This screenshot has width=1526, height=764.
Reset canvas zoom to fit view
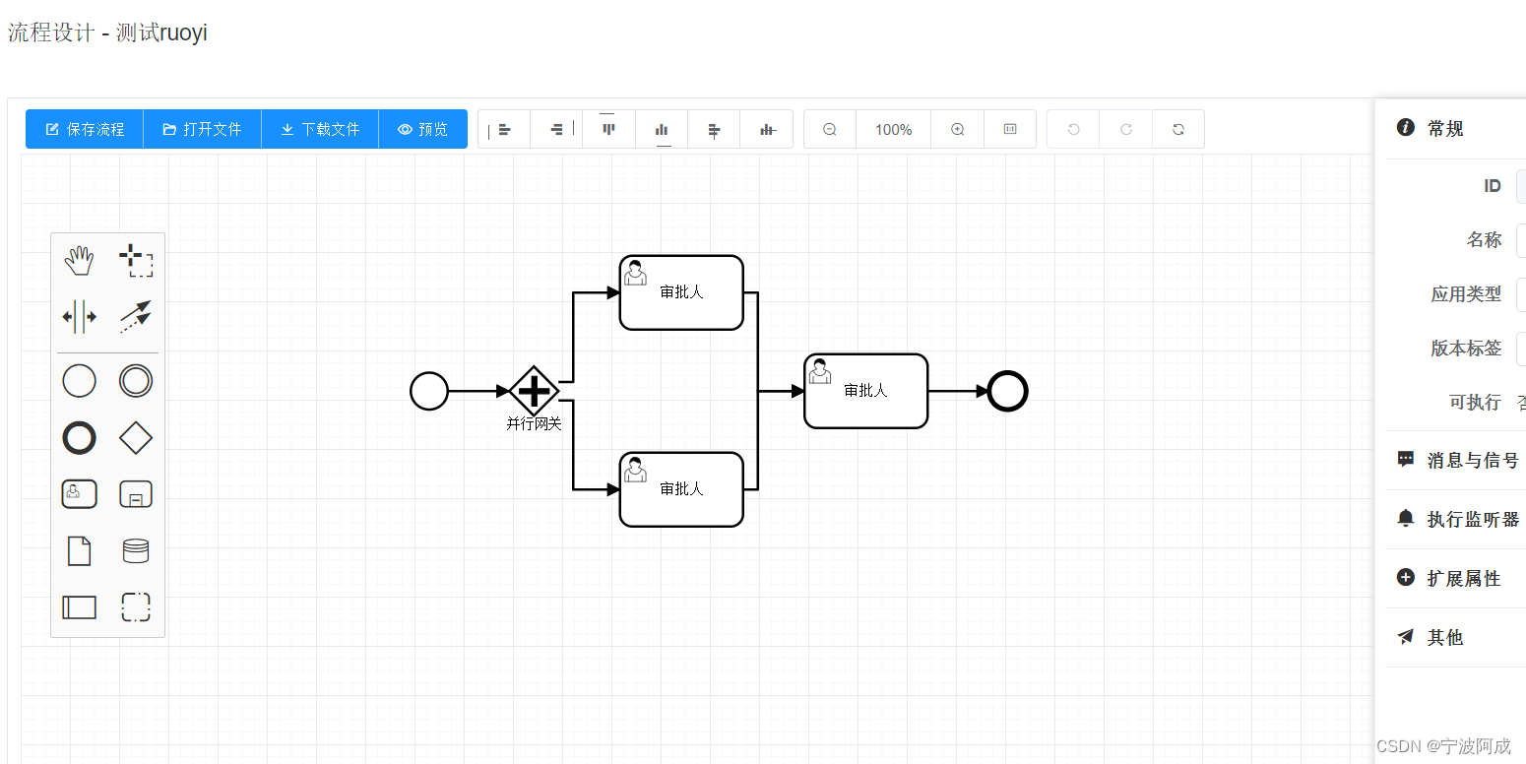tap(1010, 129)
